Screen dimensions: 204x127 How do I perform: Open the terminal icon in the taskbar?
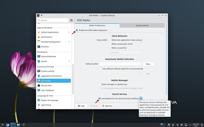click(24, 125)
